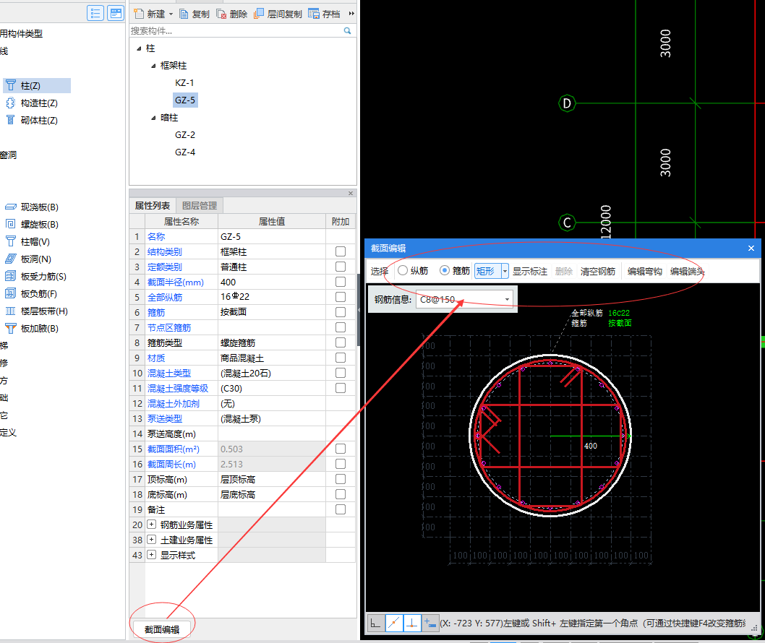Collapse the 框架柱 tree node
Image resolution: width=765 pixels, height=643 pixels.
pyautogui.click(x=153, y=65)
